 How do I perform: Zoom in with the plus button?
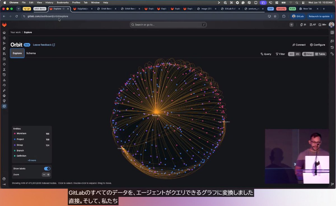[48, 175]
